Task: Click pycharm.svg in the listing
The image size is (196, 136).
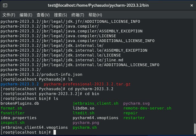Action: tap(136, 103)
